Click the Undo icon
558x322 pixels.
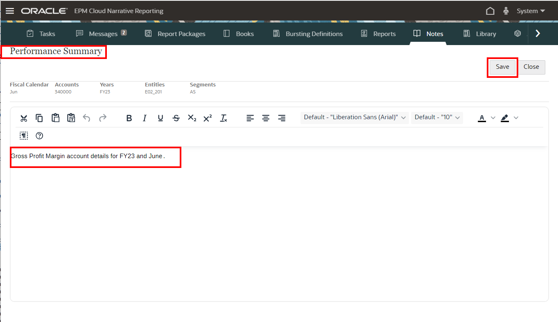click(86, 118)
